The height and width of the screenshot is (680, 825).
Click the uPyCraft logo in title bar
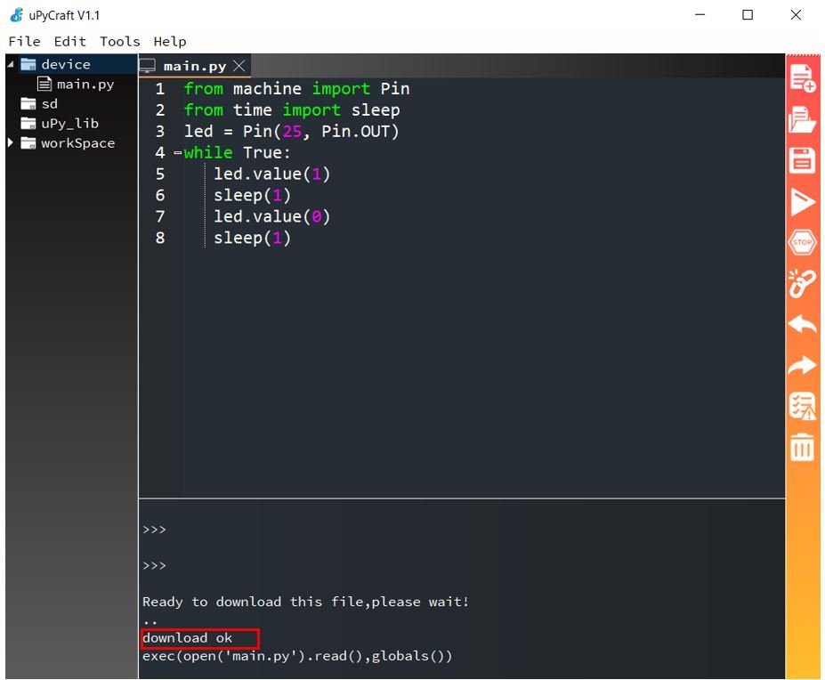coord(18,15)
